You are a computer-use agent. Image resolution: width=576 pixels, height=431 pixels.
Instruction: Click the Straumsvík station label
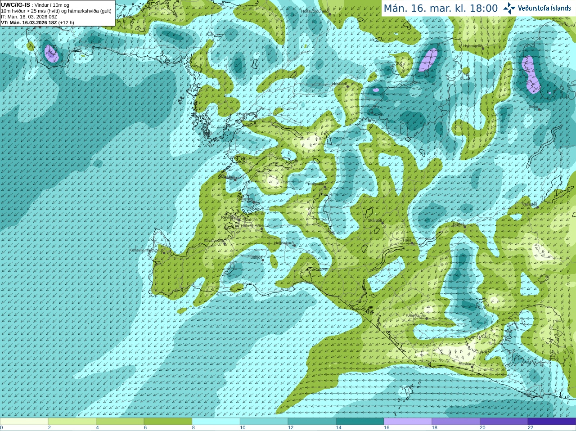(214, 241)
